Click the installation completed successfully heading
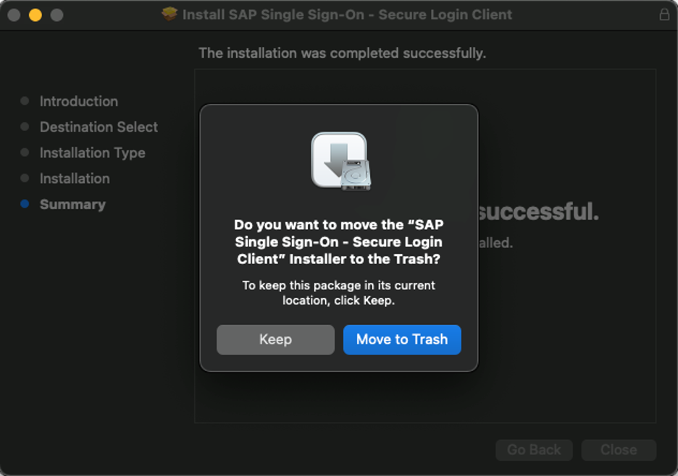Image resolution: width=678 pixels, height=476 pixels. tap(343, 53)
